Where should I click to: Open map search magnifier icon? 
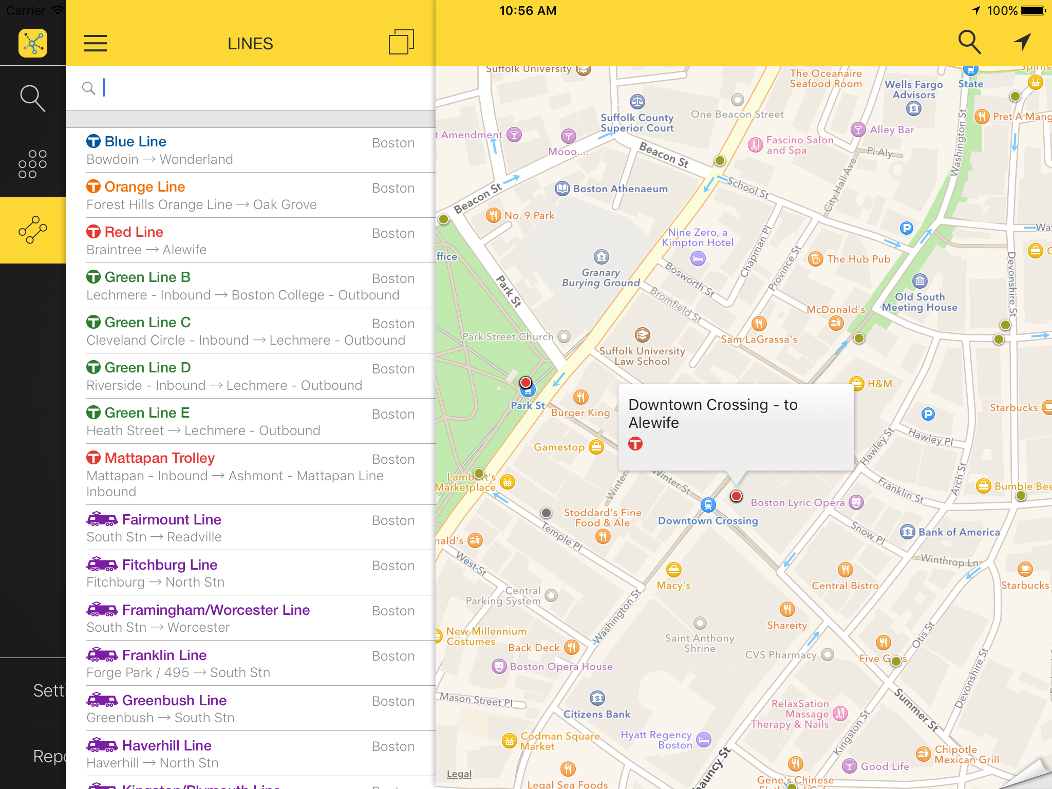pyautogui.click(x=969, y=42)
